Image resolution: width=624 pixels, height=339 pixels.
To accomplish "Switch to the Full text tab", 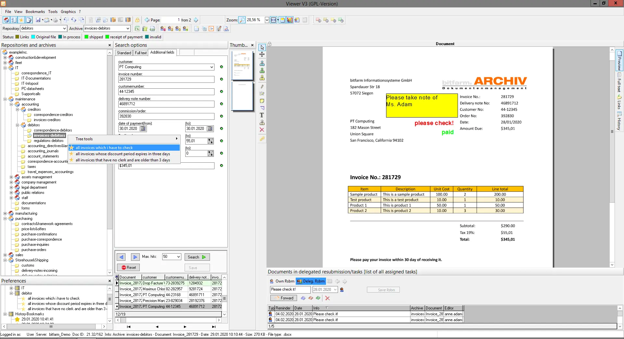I will pyautogui.click(x=141, y=53).
